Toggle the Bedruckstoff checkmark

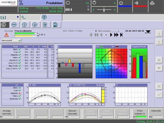pos(20,40)
